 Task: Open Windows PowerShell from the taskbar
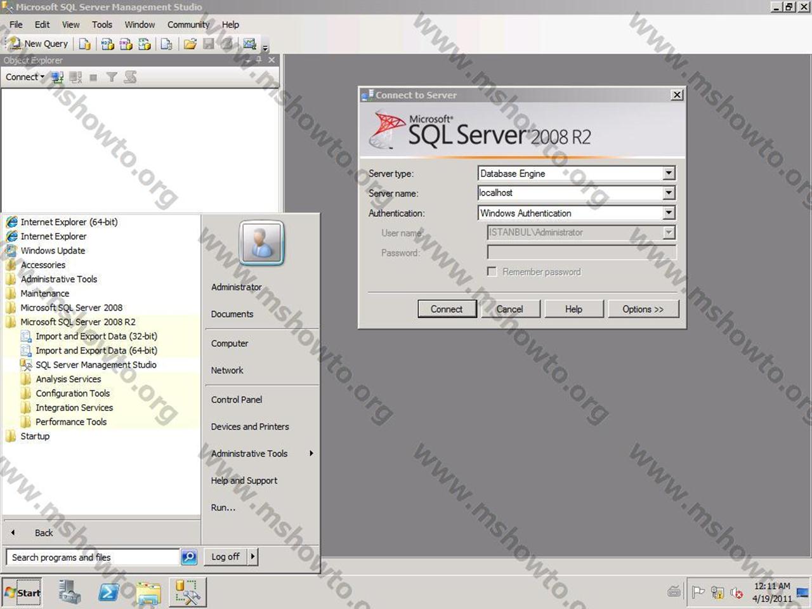point(109,593)
